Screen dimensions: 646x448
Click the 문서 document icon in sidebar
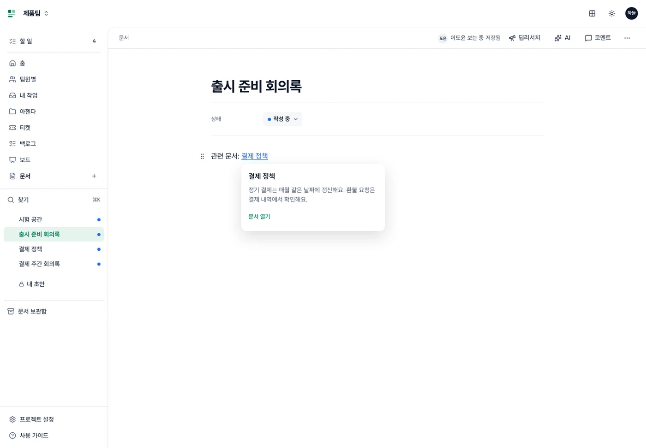pos(12,176)
